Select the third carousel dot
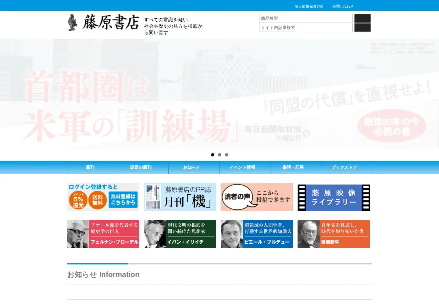Viewport: 439px width, 305px height. (x=227, y=155)
